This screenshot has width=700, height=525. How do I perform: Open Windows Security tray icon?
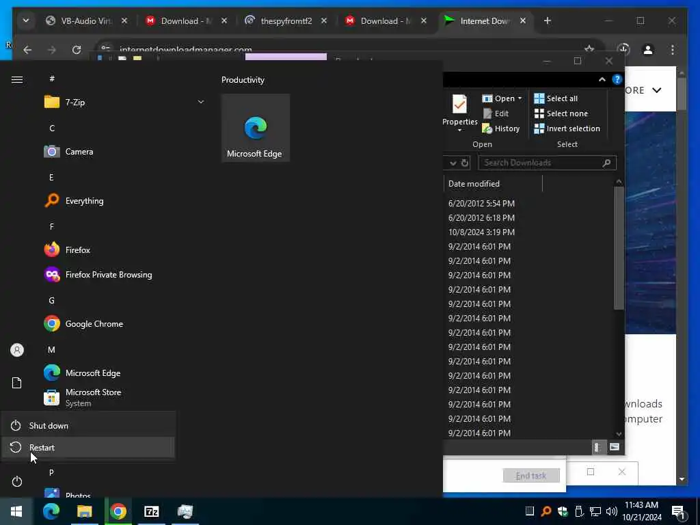[x=563, y=511]
